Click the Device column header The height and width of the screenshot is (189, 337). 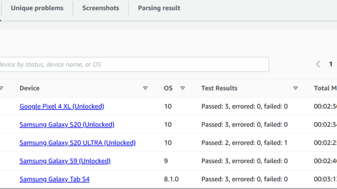coord(29,88)
